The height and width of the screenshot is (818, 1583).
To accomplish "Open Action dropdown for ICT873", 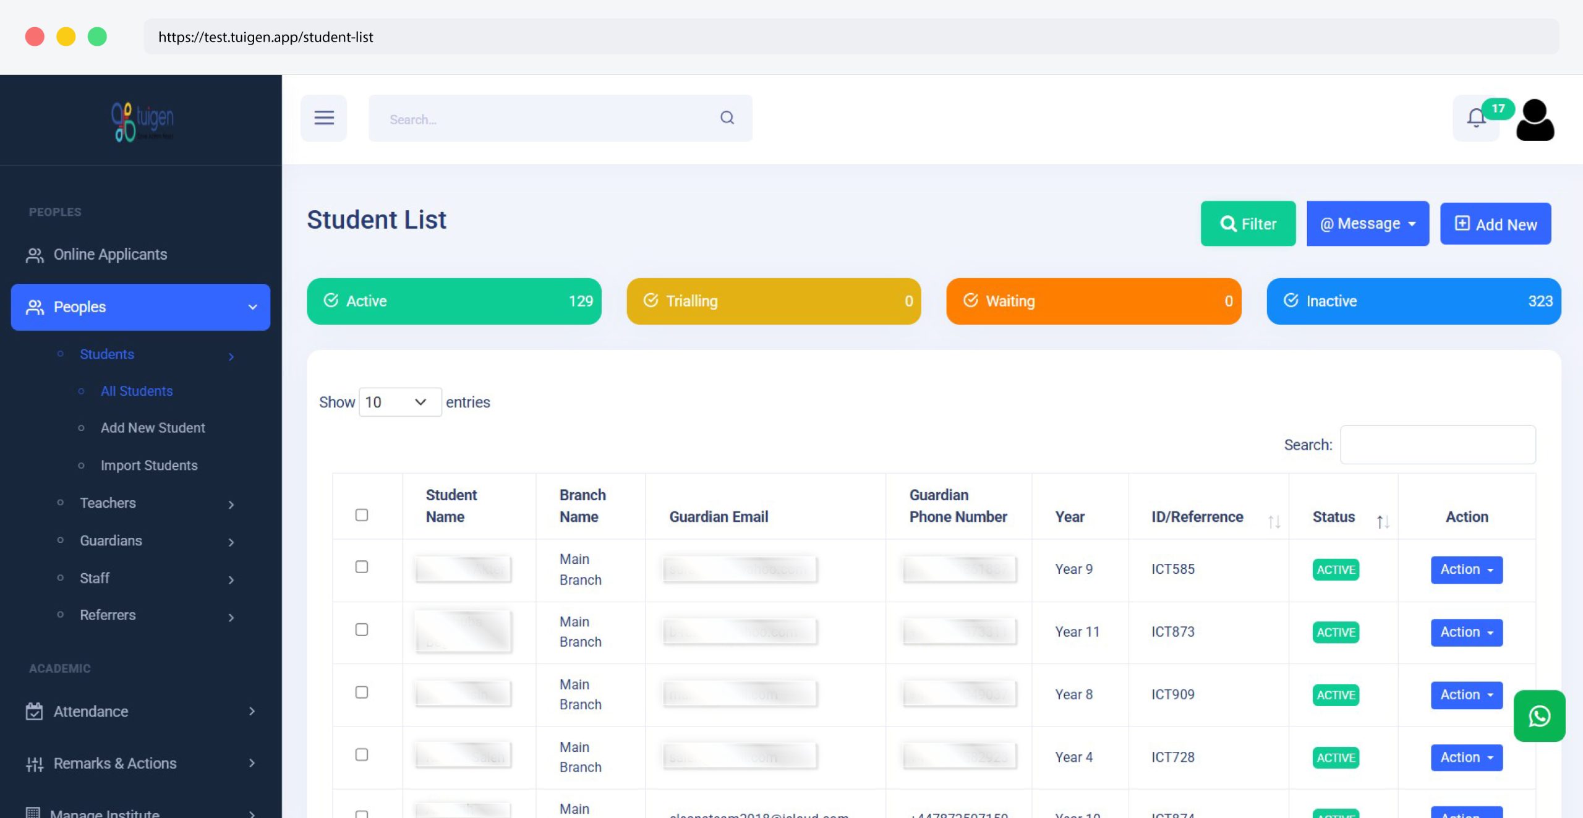I will 1466,632.
